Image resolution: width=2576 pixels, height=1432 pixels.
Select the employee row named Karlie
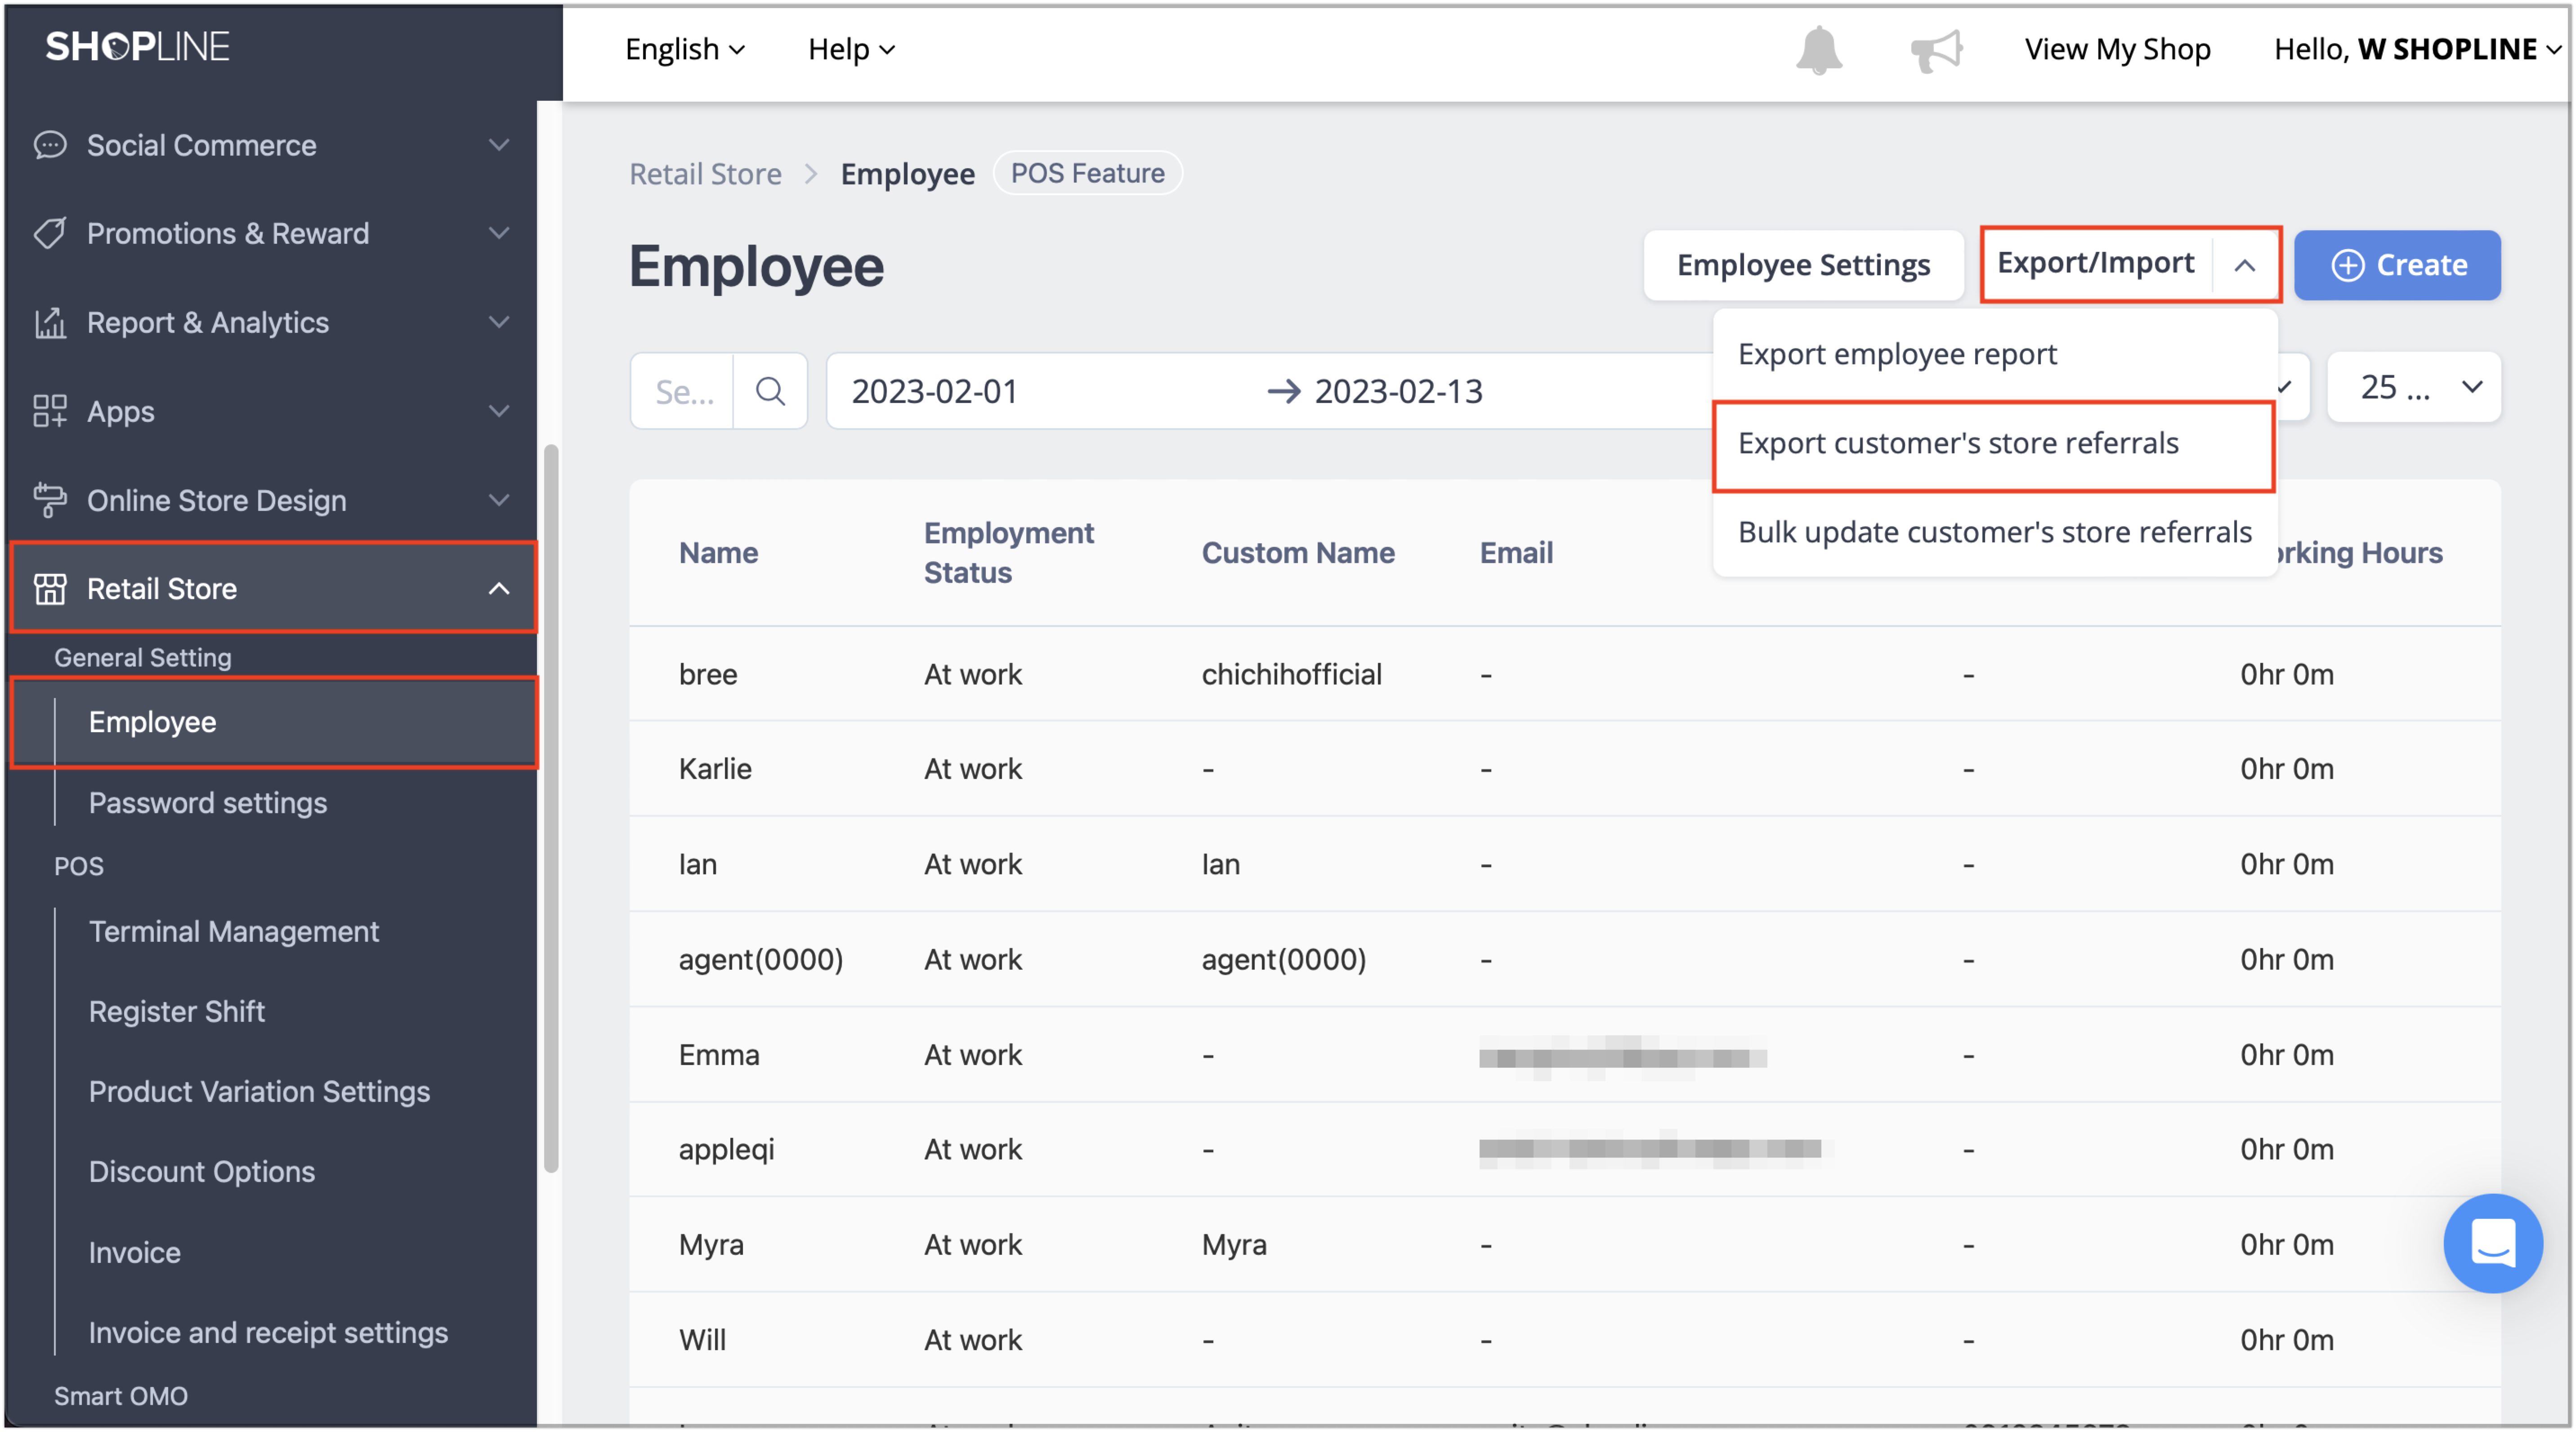(1565, 769)
